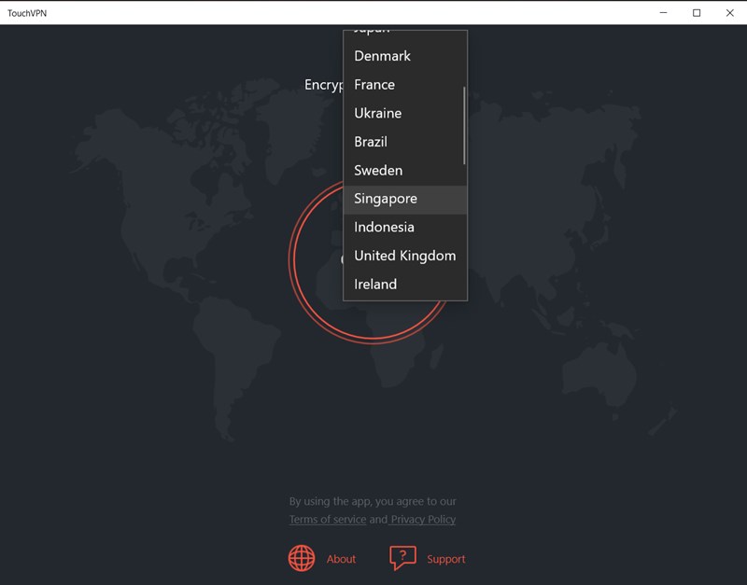Select Denmark from the country list
The image size is (747, 585).
(x=405, y=56)
